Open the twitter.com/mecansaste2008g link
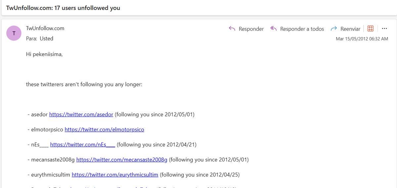 pyautogui.click(x=122, y=160)
